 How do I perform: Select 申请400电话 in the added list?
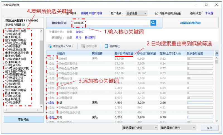click(13, 37)
